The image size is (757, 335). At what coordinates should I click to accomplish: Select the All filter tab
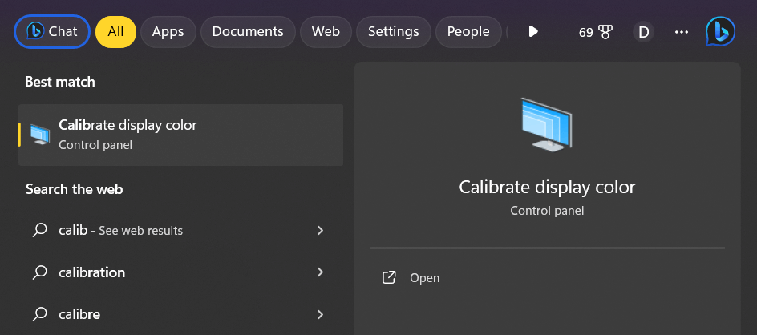(115, 32)
